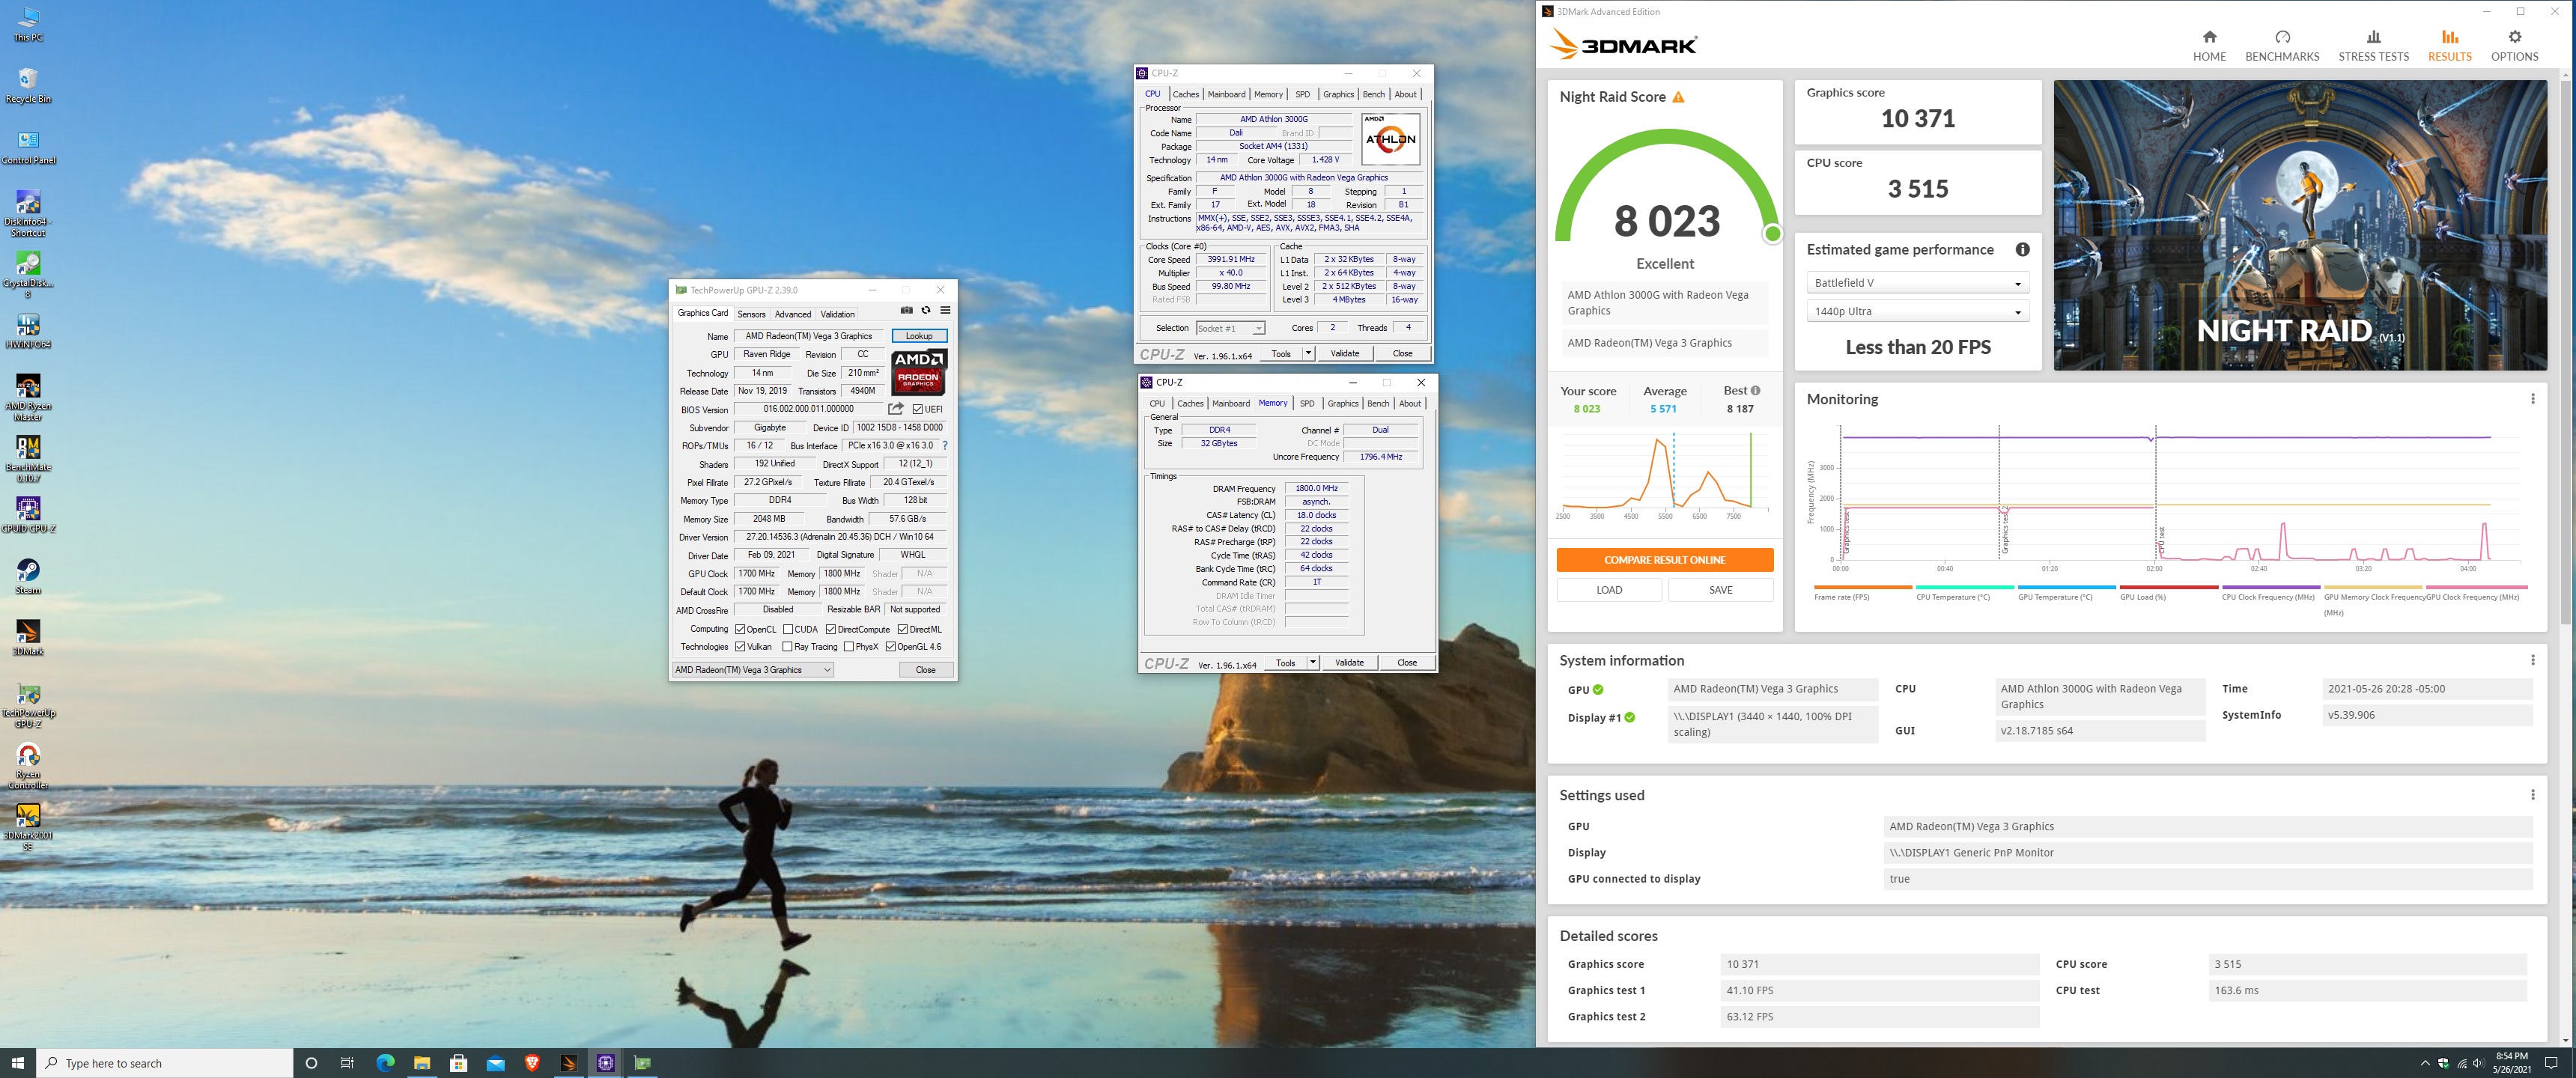Click the CPU Temperature legend color bar
The width and height of the screenshot is (2576, 1078).
(1964, 587)
